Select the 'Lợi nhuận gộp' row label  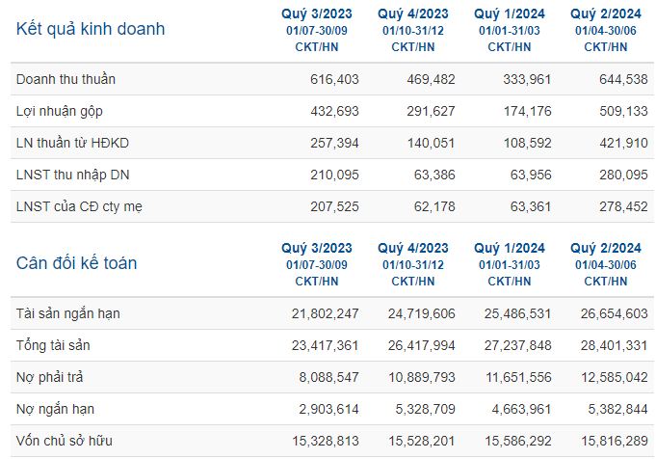pos(60,112)
